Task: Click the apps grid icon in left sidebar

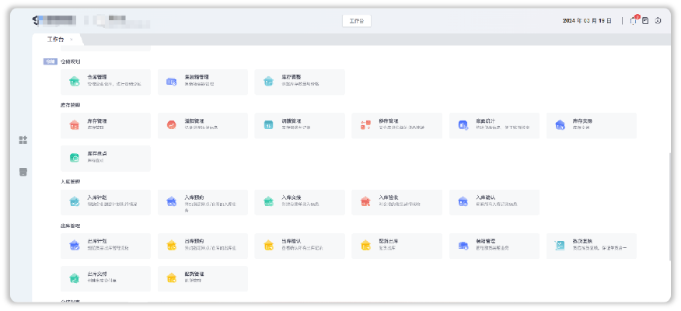Action: point(23,140)
